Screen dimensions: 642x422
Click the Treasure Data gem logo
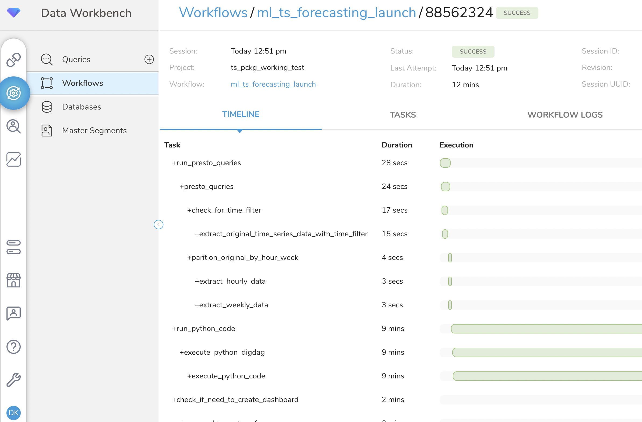tap(13, 12)
